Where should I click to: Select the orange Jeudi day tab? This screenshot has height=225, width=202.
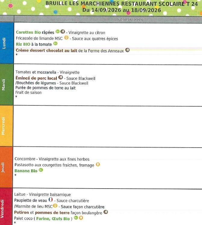(6, 167)
